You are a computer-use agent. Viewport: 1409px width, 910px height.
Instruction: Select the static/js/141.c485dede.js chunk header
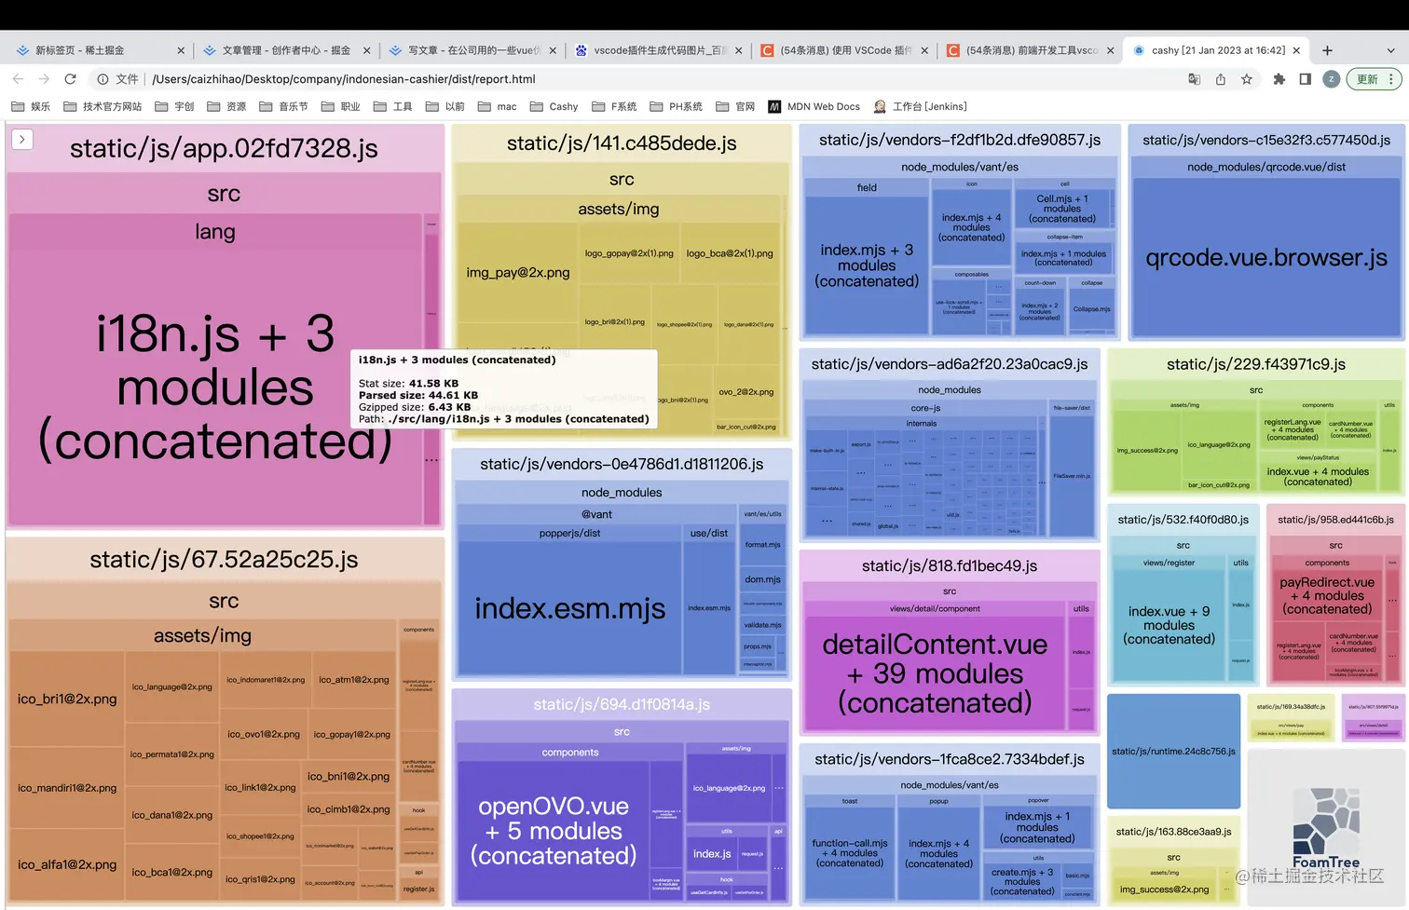622,143
